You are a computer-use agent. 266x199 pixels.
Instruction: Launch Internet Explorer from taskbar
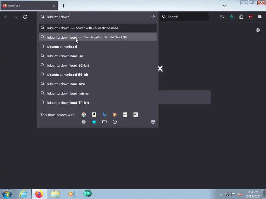[23, 194]
